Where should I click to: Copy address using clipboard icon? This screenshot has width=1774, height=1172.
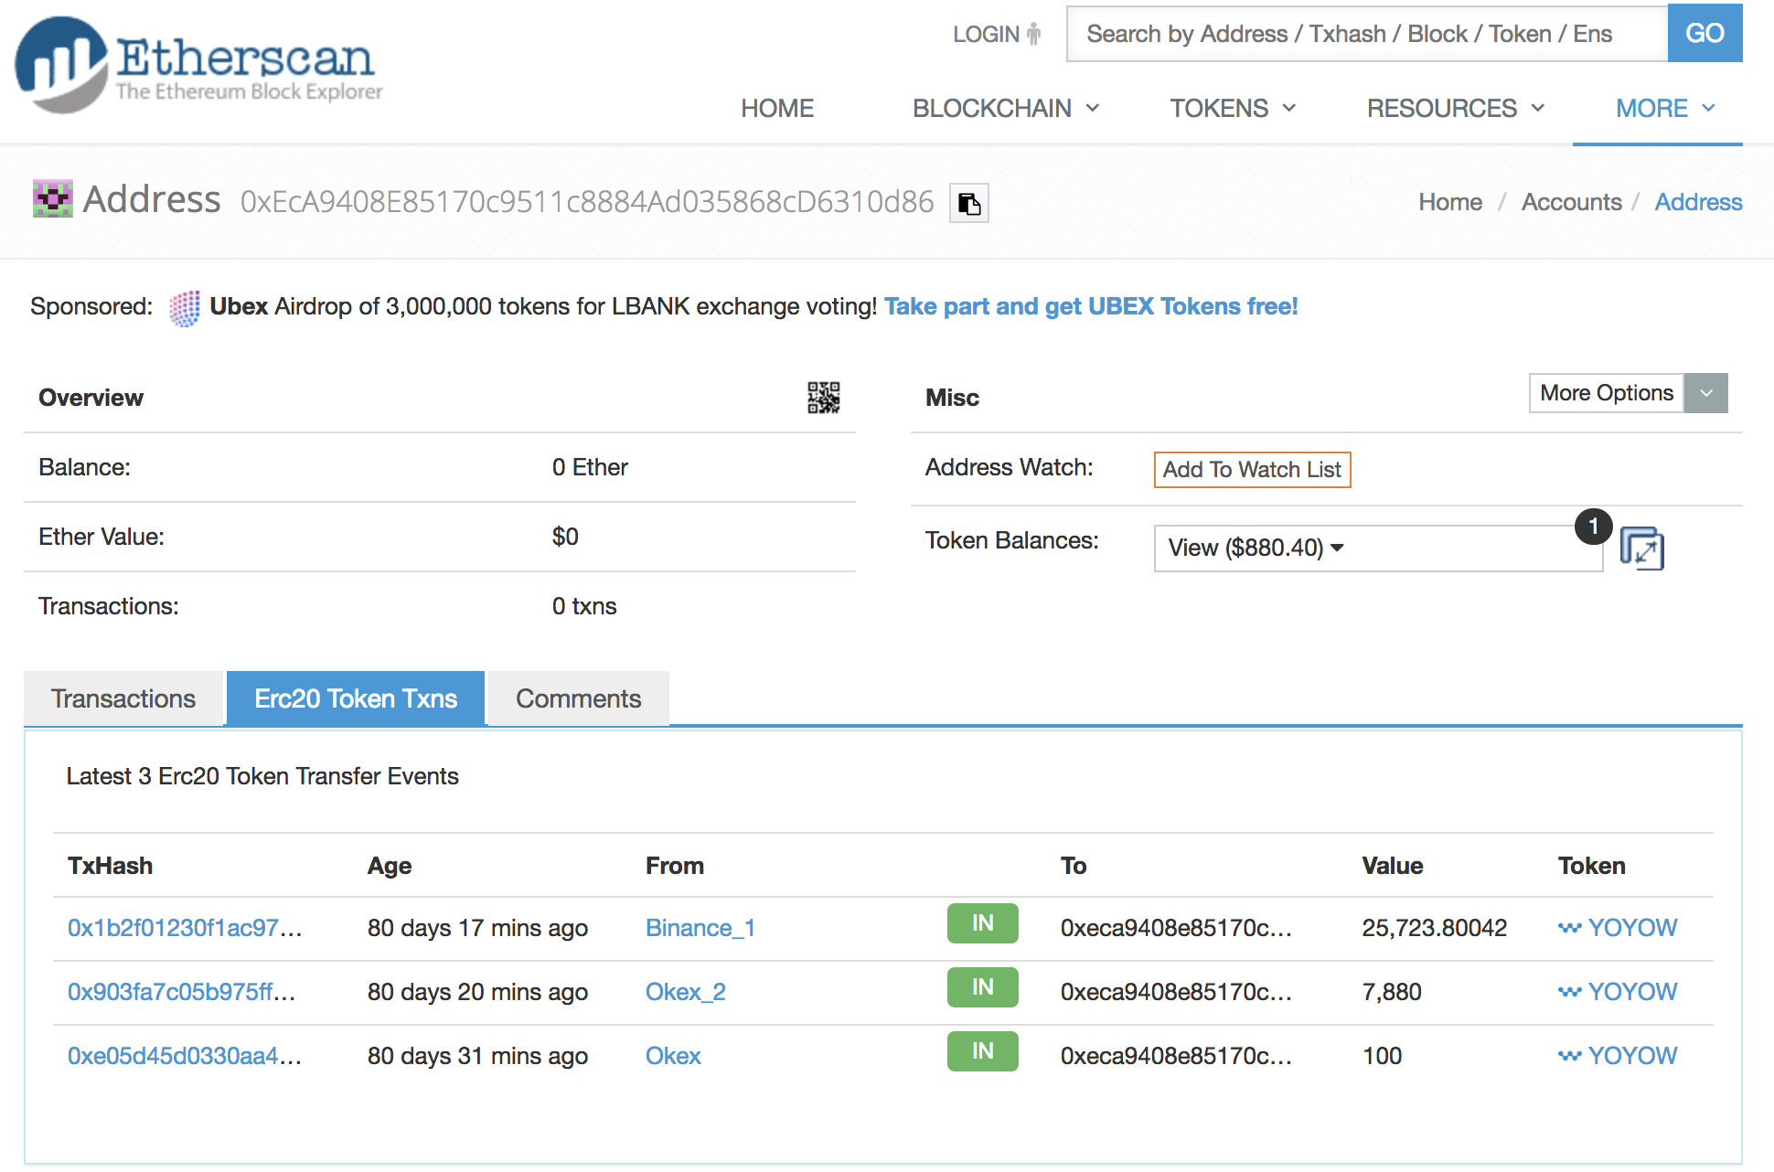tap(968, 203)
